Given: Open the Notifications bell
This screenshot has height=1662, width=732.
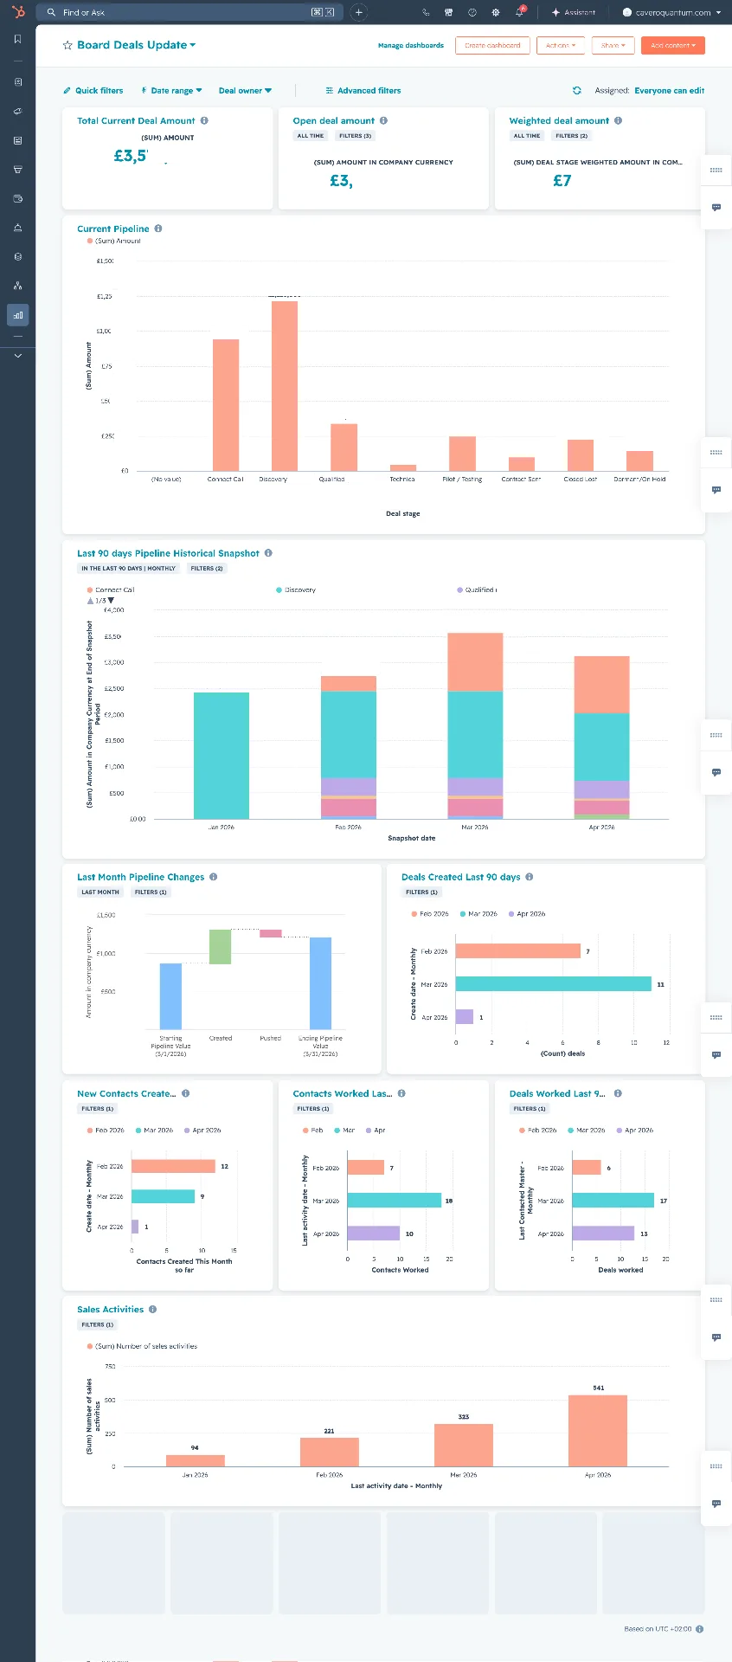Looking at the screenshot, I should (519, 12).
